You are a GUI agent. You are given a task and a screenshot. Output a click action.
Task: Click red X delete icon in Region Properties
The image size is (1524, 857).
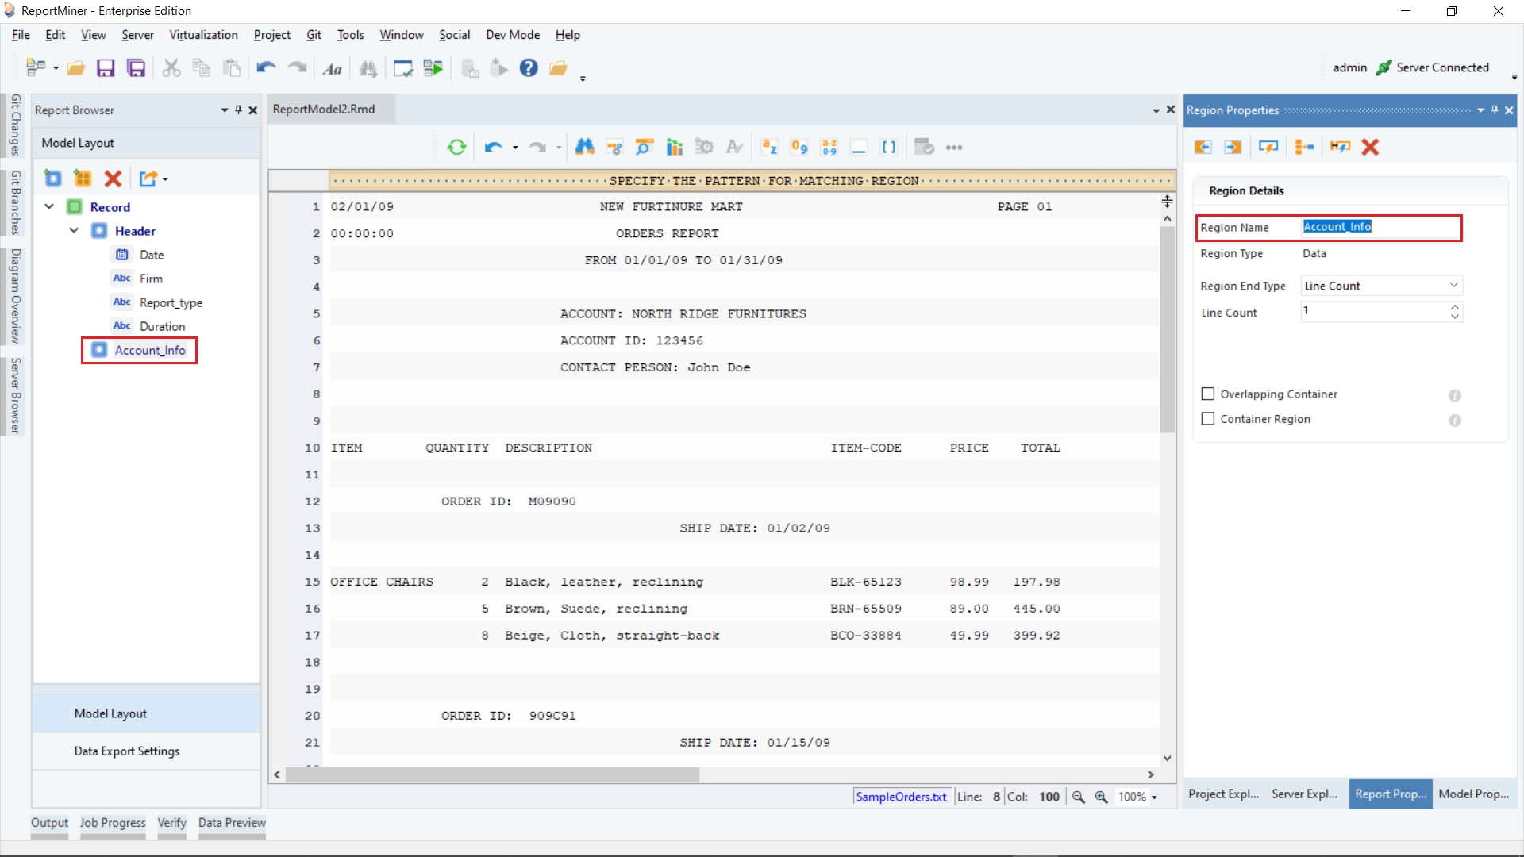click(1370, 147)
